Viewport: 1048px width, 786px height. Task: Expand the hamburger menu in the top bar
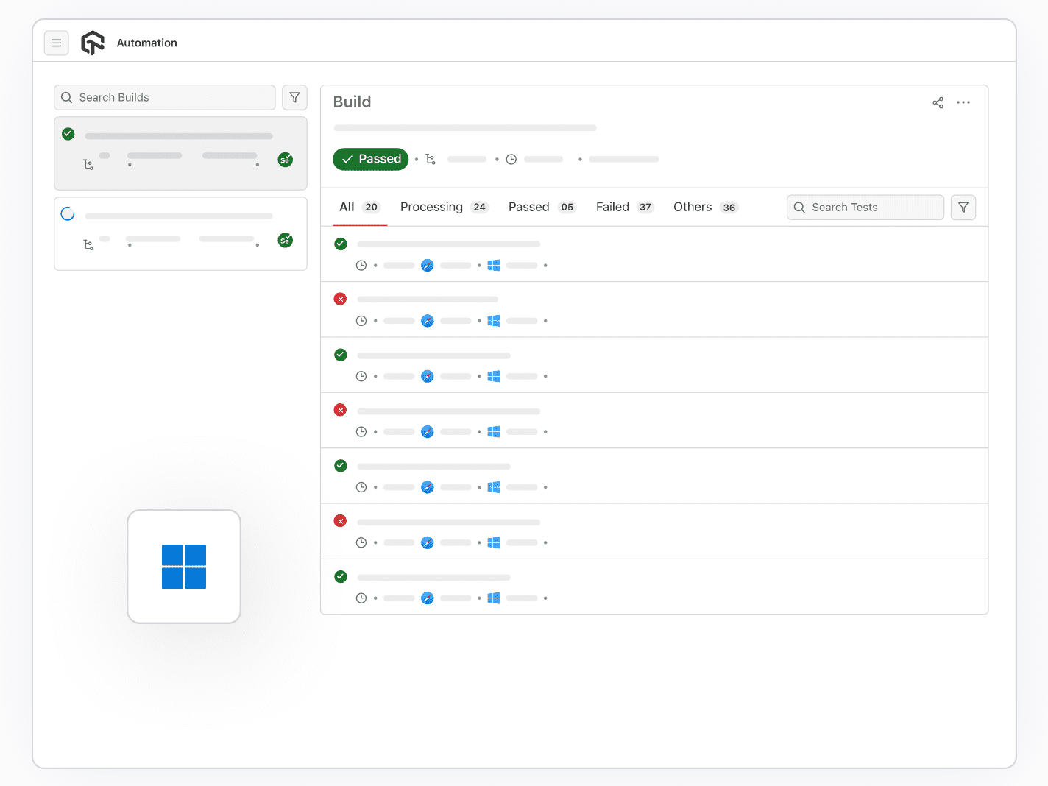[x=57, y=43]
